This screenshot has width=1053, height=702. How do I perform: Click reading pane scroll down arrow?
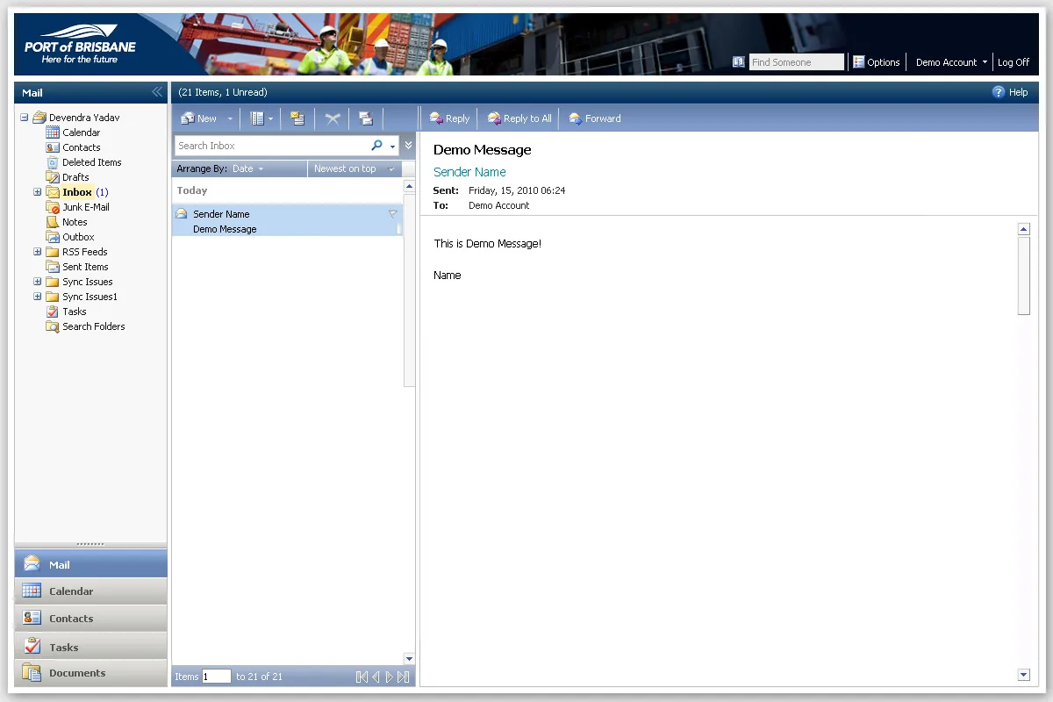click(x=1023, y=674)
